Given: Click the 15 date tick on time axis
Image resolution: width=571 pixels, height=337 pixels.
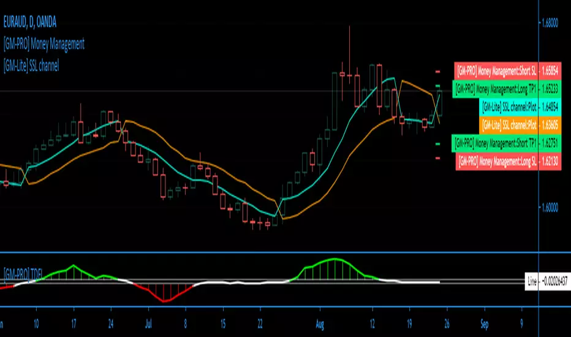Looking at the screenshot, I should pos(223,324).
